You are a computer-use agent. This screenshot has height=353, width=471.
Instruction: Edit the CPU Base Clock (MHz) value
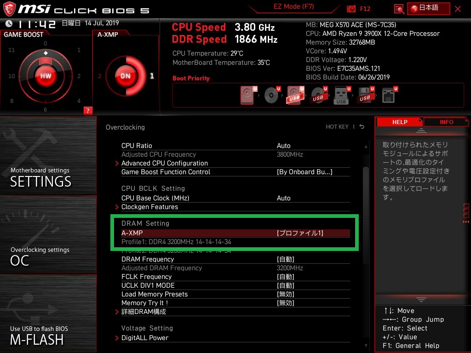point(283,198)
